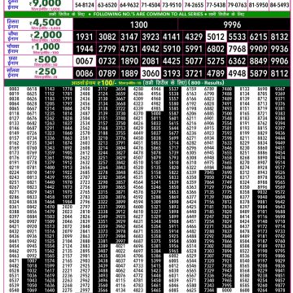Image resolution: width=293 pixels, height=293 pixels.
Task: Click the ₹2,000 prize amount label
Action: pyautogui.click(x=46, y=35)
